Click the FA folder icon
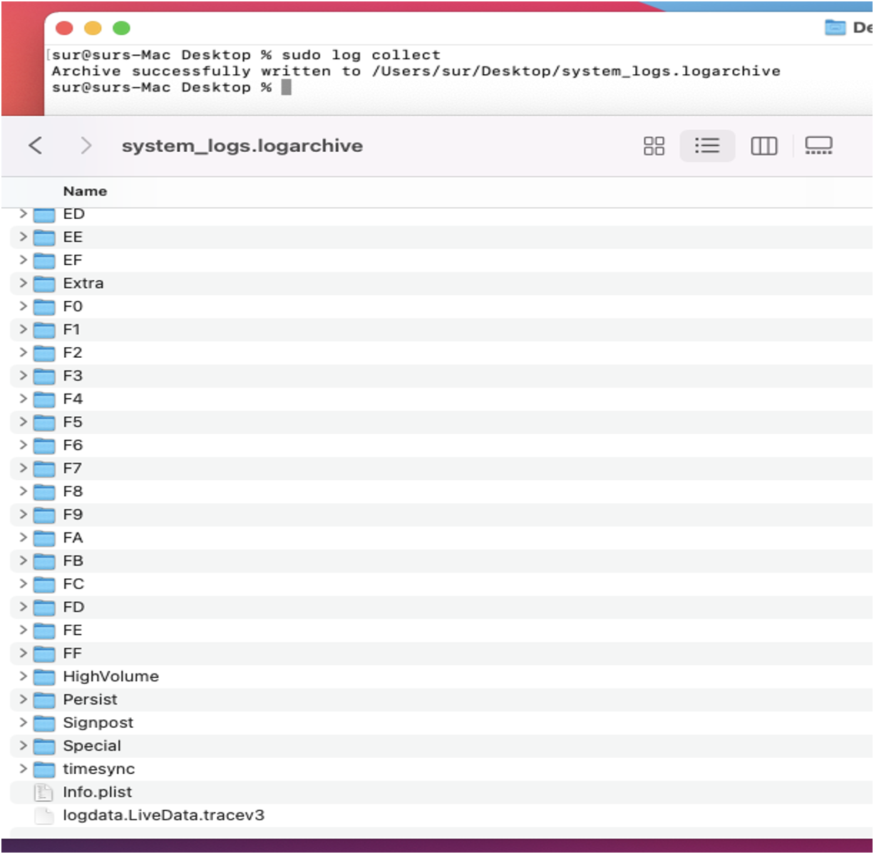 coord(44,537)
